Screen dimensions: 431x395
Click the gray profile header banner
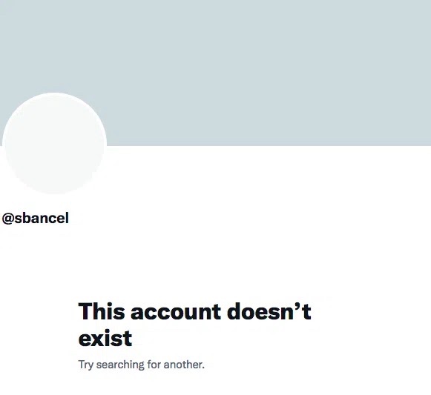(215, 73)
